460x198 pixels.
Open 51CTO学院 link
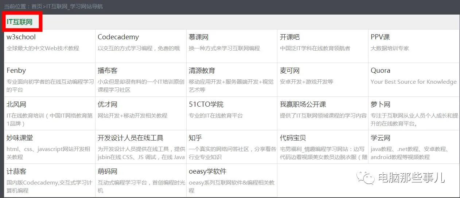206,104
